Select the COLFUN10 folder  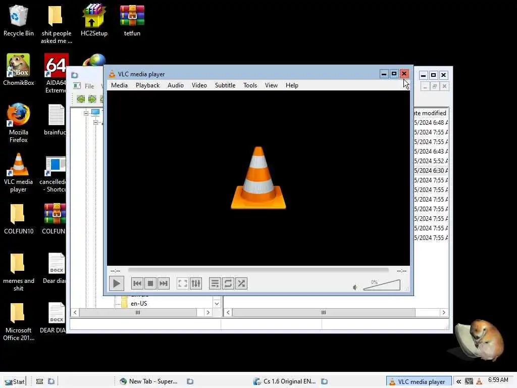(19, 219)
